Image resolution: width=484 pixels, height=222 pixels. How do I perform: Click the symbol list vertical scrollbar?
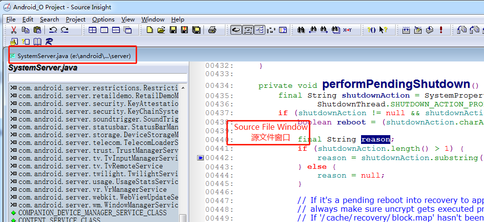pyautogui.click(x=183, y=153)
